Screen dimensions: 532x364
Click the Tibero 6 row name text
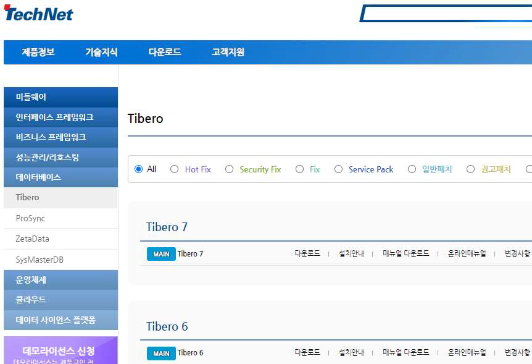[x=190, y=353]
